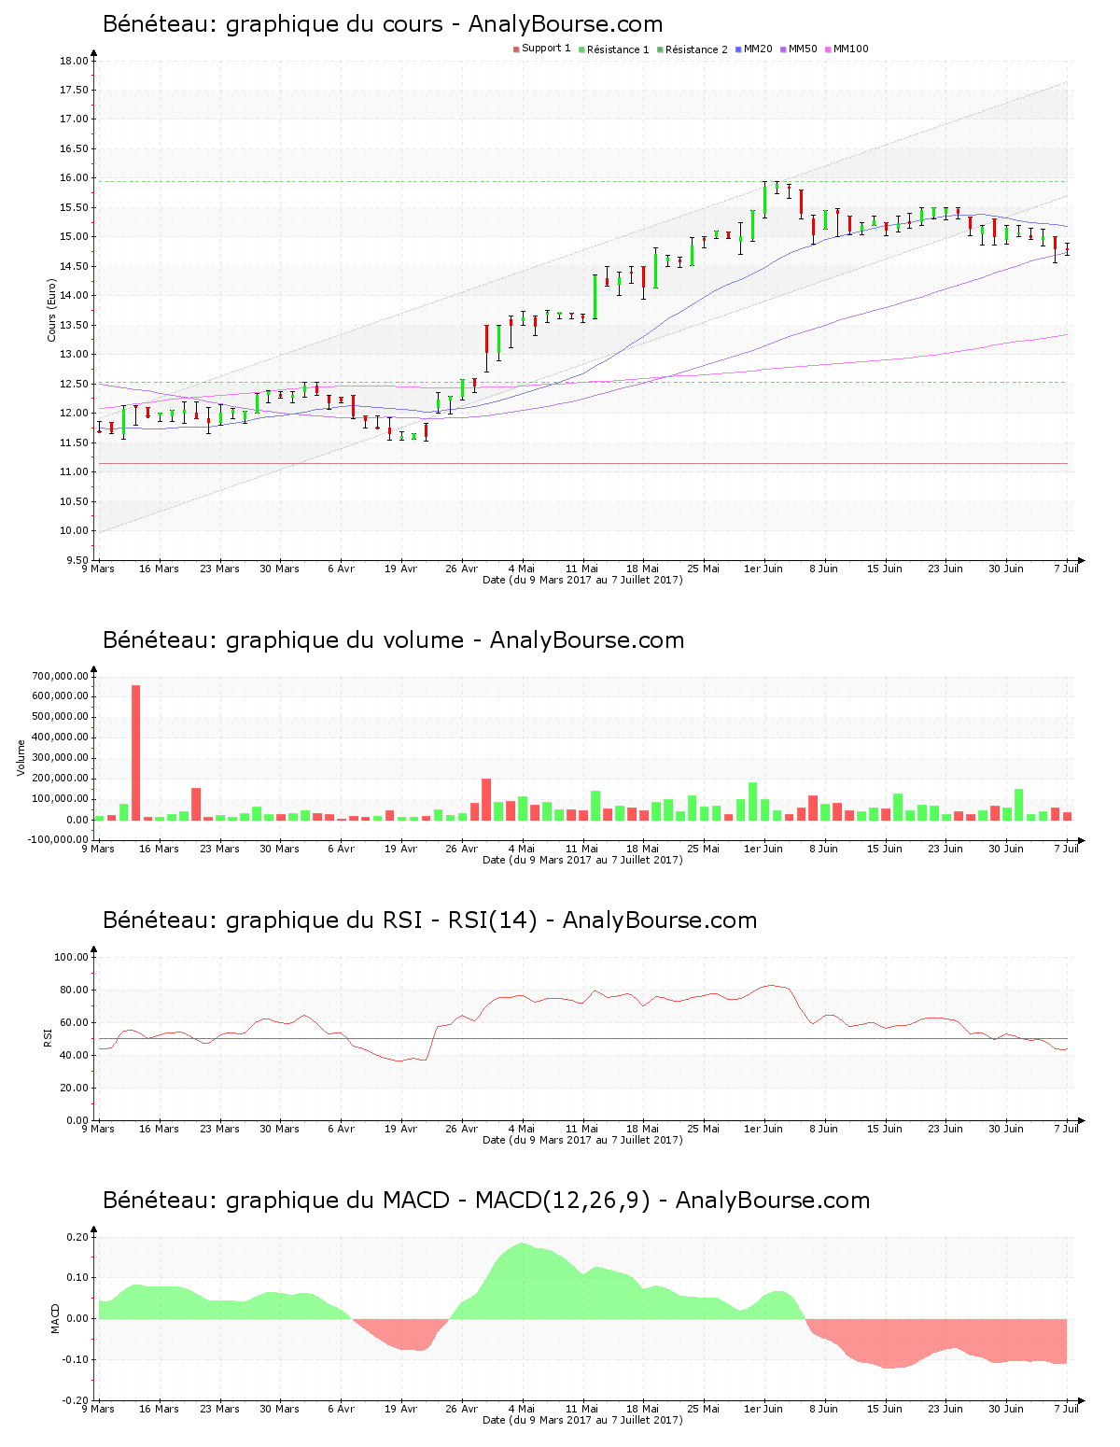Select the MM20 legend label
The image size is (1120, 1447).
click(758, 49)
